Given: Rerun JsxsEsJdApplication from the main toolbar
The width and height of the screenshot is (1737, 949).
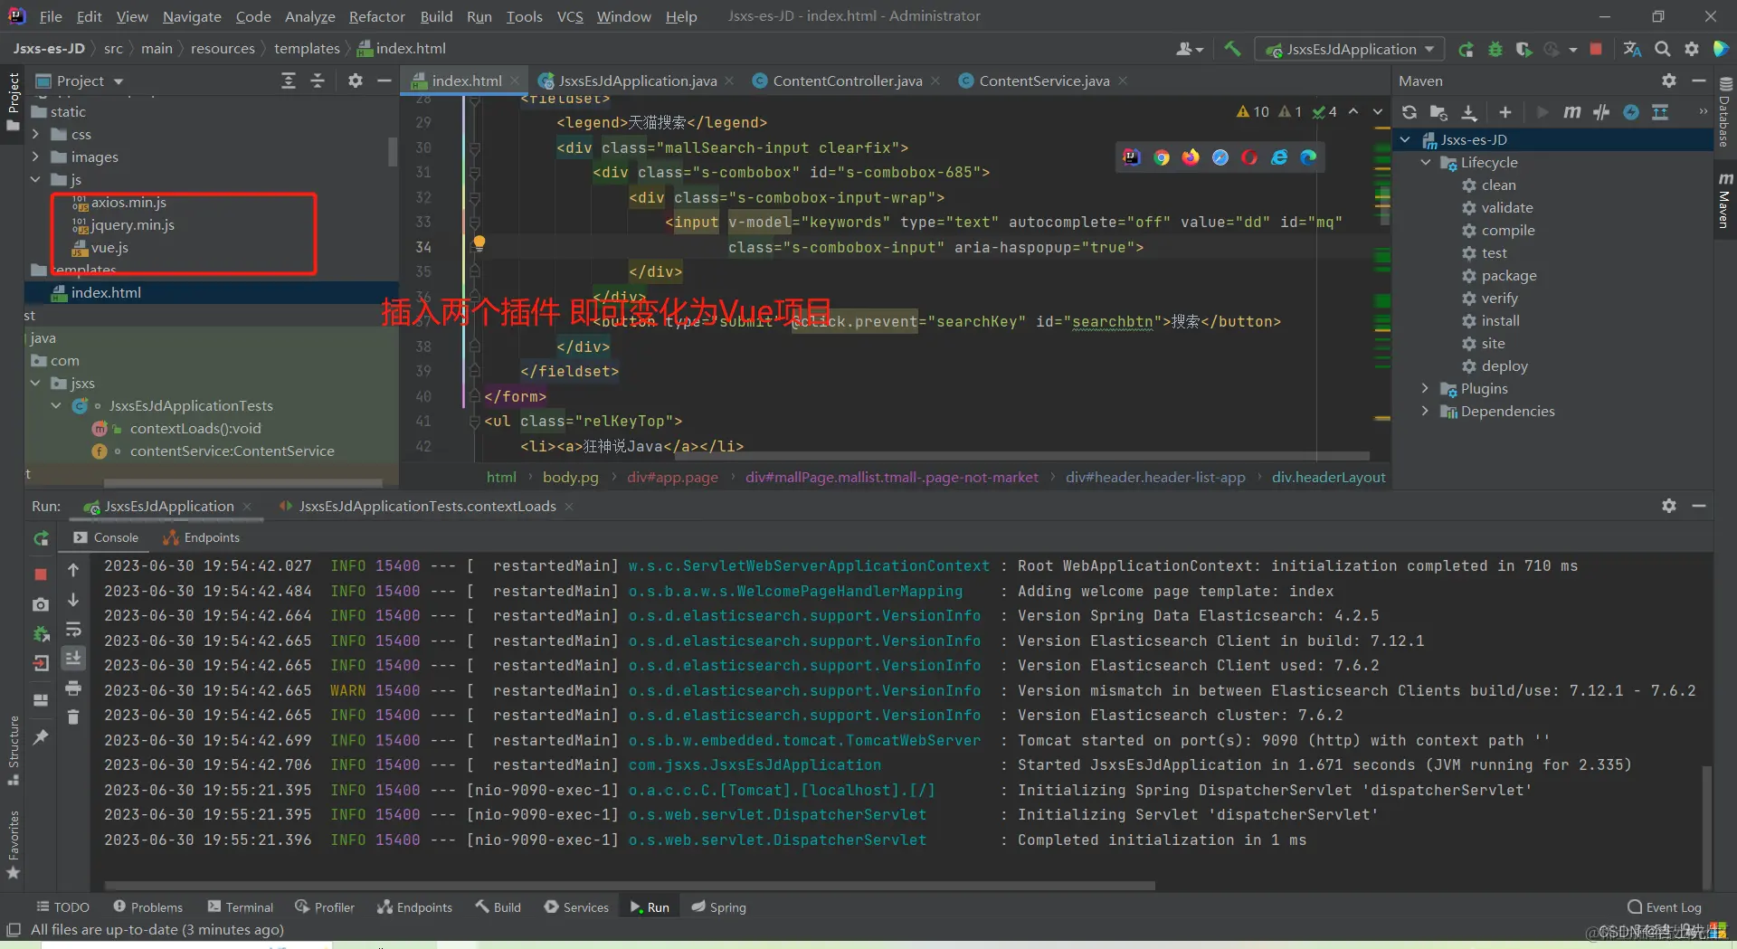Looking at the screenshot, I should pyautogui.click(x=1466, y=49).
